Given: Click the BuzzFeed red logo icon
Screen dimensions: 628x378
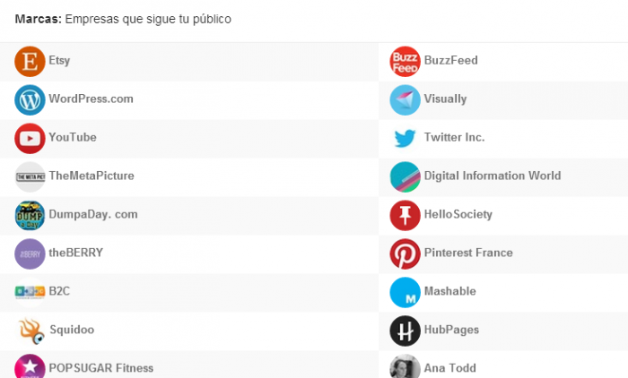Looking at the screenshot, I should point(405,61).
